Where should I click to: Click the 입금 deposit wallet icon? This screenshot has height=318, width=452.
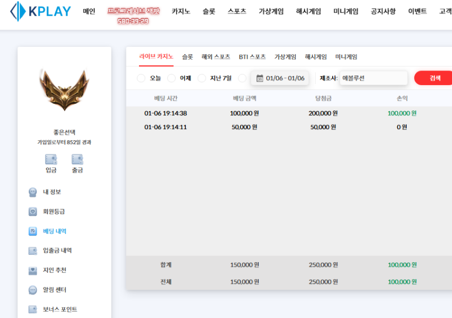pos(51,160)
